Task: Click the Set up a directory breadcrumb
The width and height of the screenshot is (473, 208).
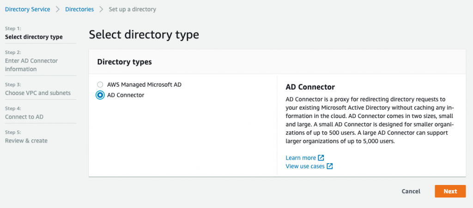Action: tap(133, 9)
